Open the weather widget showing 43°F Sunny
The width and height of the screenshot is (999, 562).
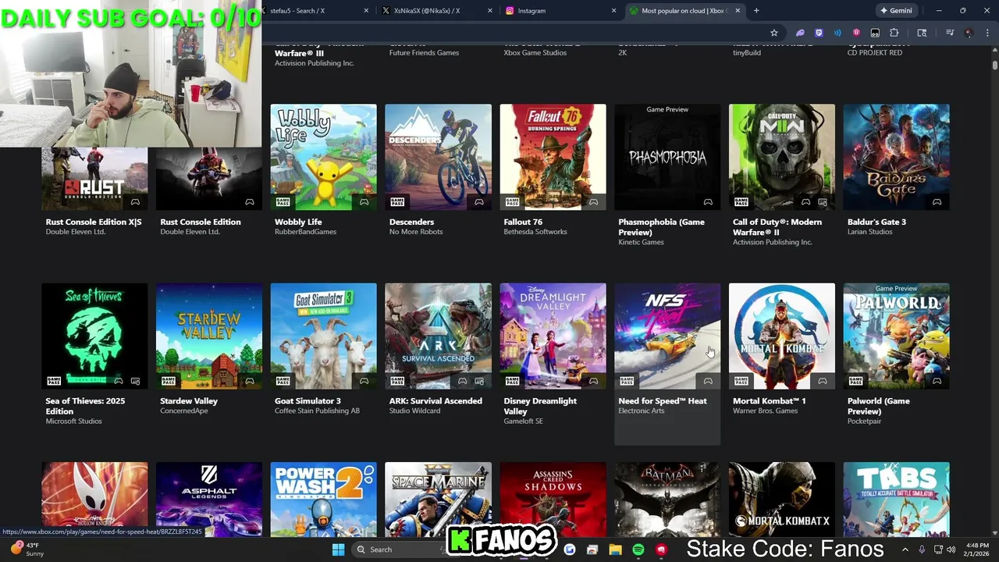[27, 550]
